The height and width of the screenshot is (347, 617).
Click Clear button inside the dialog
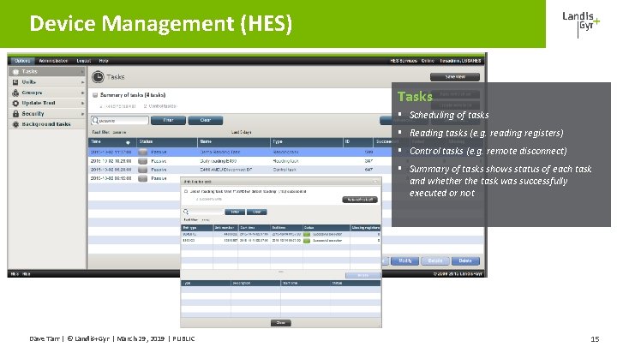pos(256,212)
